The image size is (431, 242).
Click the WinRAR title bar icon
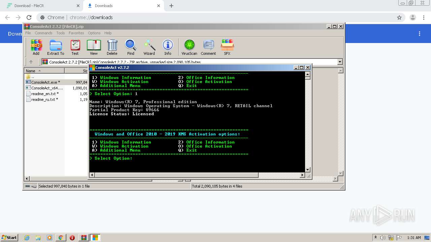27,27
